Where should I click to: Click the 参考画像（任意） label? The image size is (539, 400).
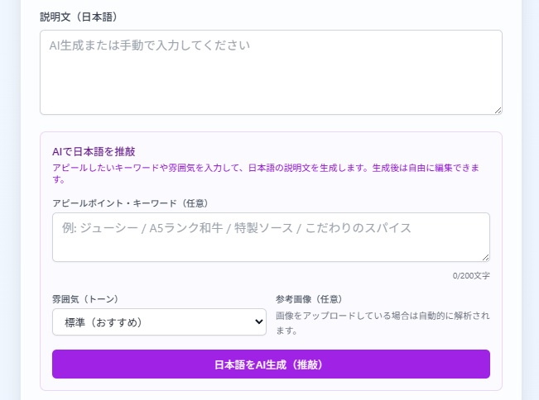309,299
